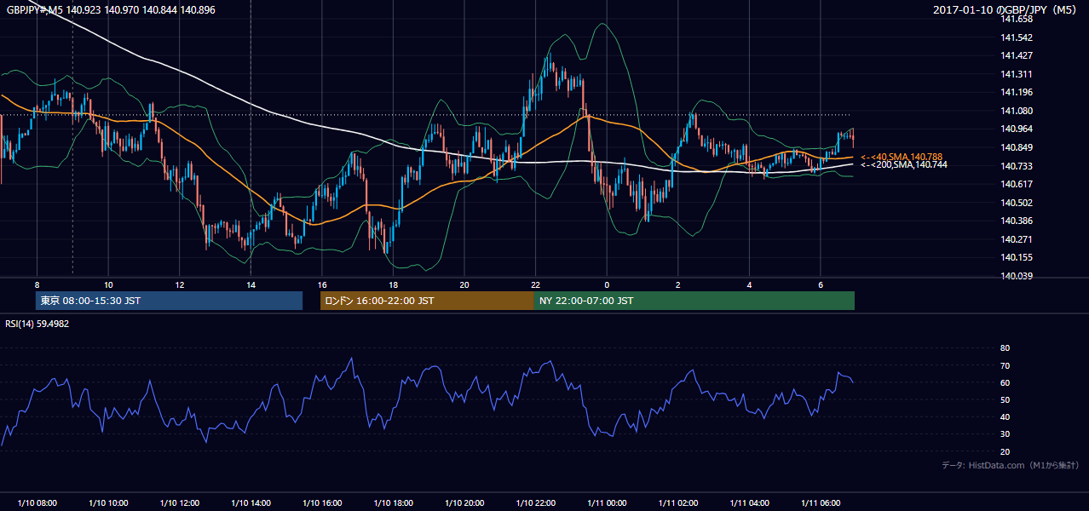1089x511 pixels.
Task: Click the 1/11 02:00 time label
Action: coord(678,503)
